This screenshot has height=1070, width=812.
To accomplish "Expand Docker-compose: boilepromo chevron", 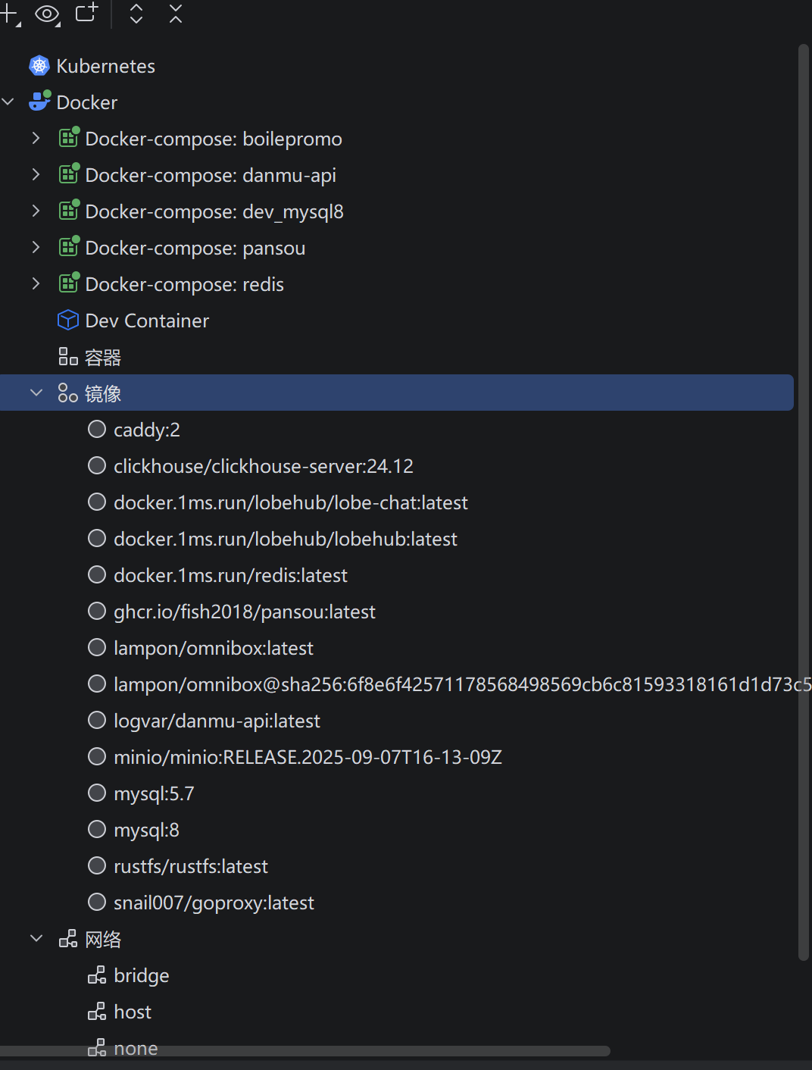I will [x=36, y=138].
